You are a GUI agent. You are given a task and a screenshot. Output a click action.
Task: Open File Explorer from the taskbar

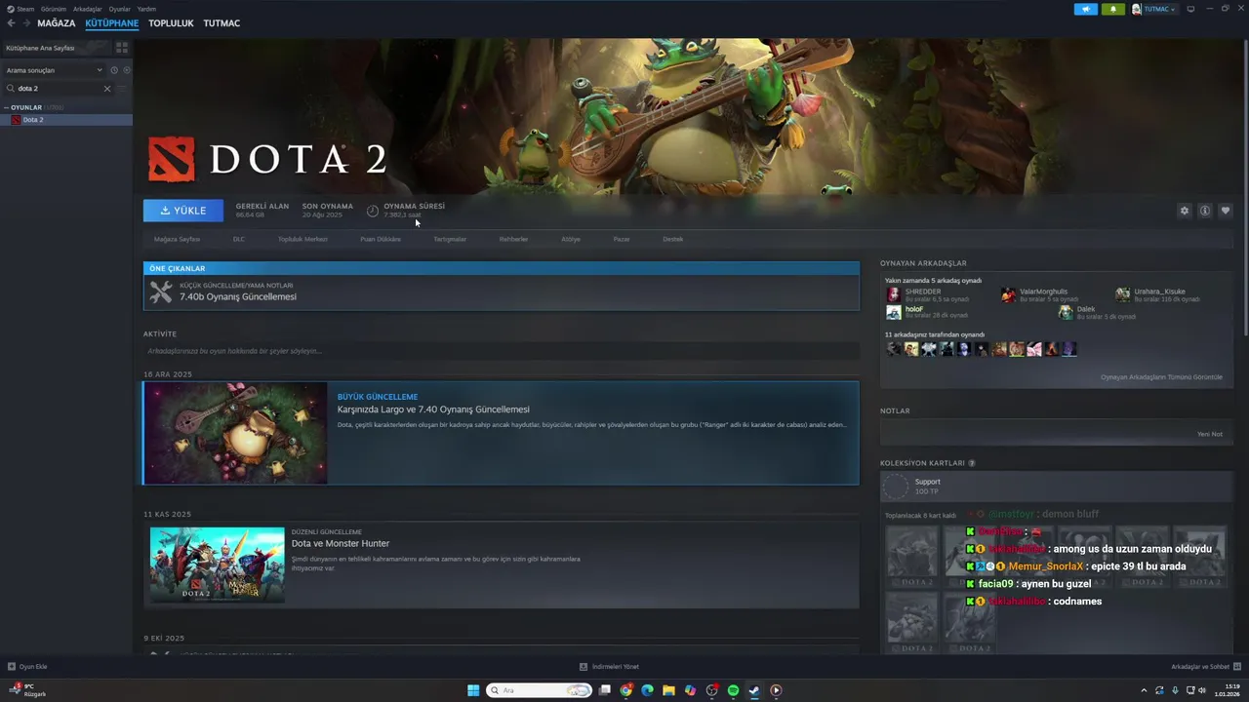click(x=668, y=690)
